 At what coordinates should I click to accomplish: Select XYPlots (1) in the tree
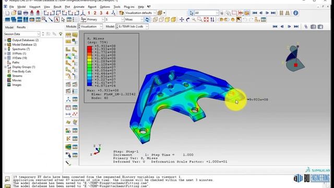coord(19,53)
